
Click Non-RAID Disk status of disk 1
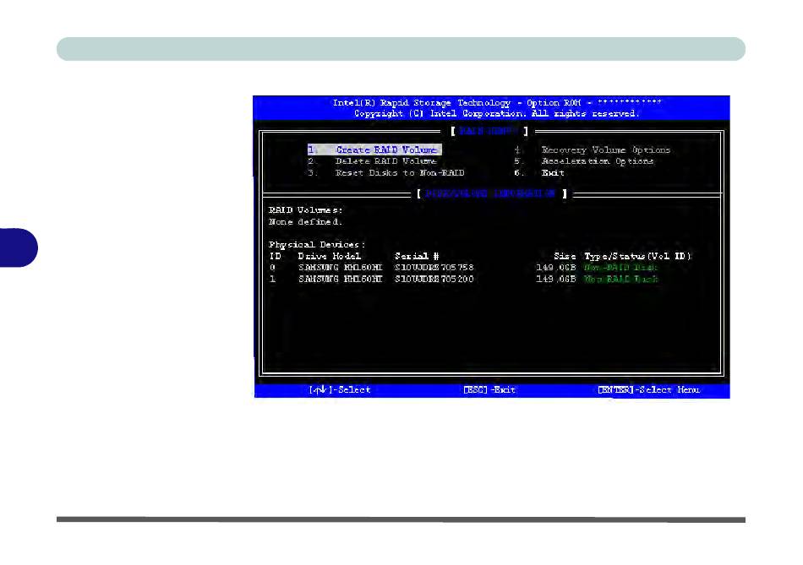click(621, 279)
